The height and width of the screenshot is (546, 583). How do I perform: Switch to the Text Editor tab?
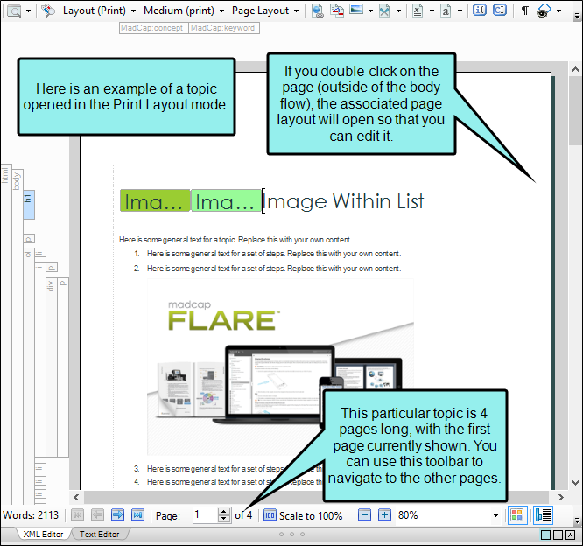[x=99, y=534]
